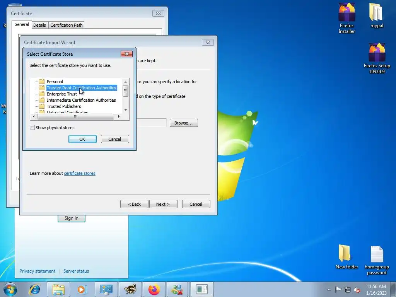Open the raccoon Mypal browser taskbar icon

pyautogui.click(x=130, y=289)
